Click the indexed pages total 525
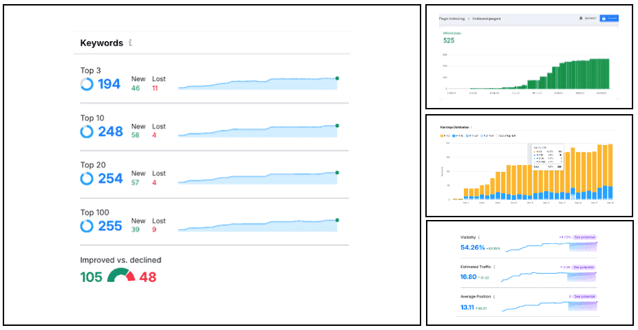This screenshot has width=638, height=330. point(449,41)
